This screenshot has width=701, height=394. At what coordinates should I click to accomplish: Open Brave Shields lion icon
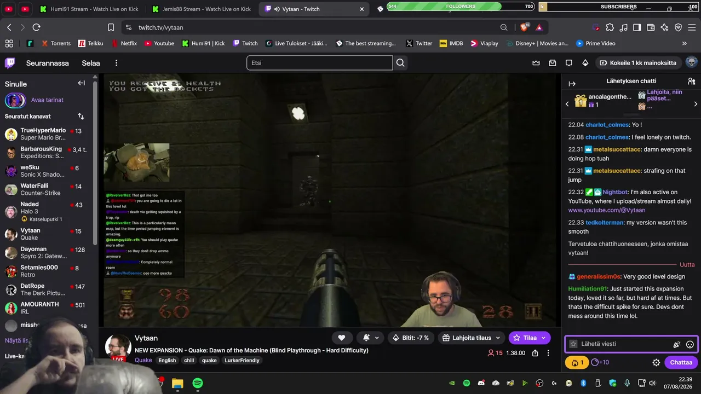525,27
